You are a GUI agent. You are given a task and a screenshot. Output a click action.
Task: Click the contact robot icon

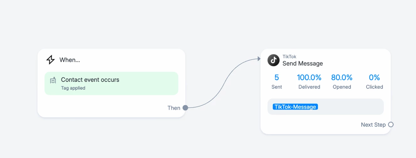(x=53, y=80)
